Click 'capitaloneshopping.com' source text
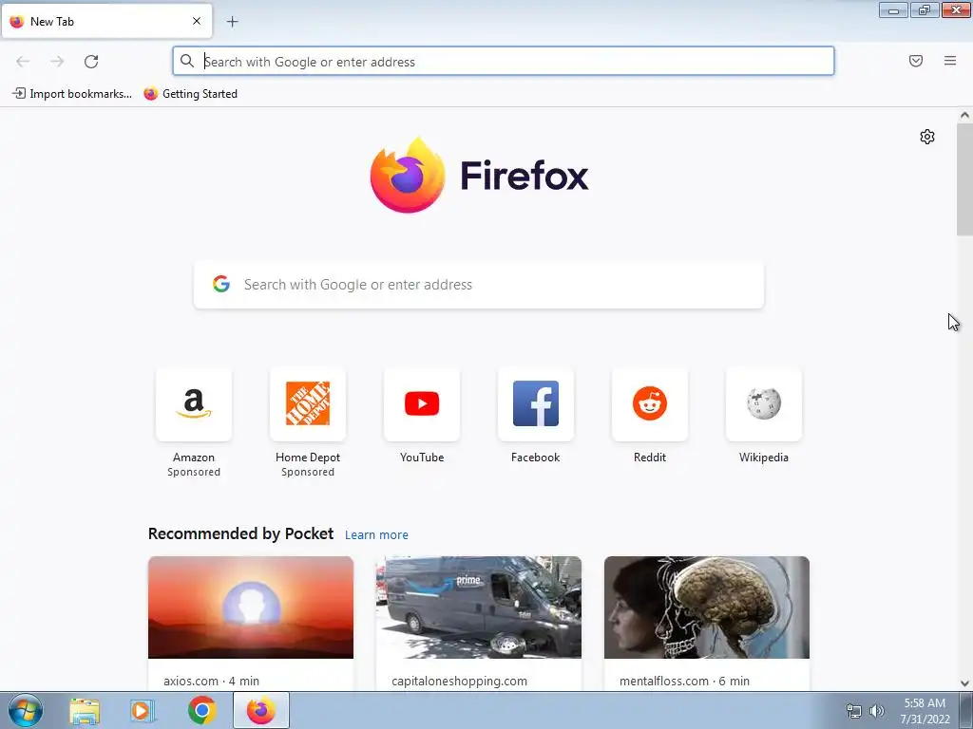Image resolution: width=973 pixels, height=729 pixels. pos(459,681)
